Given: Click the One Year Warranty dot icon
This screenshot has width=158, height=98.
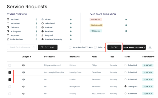Looking at the screenshot, I should pos(43,39).
